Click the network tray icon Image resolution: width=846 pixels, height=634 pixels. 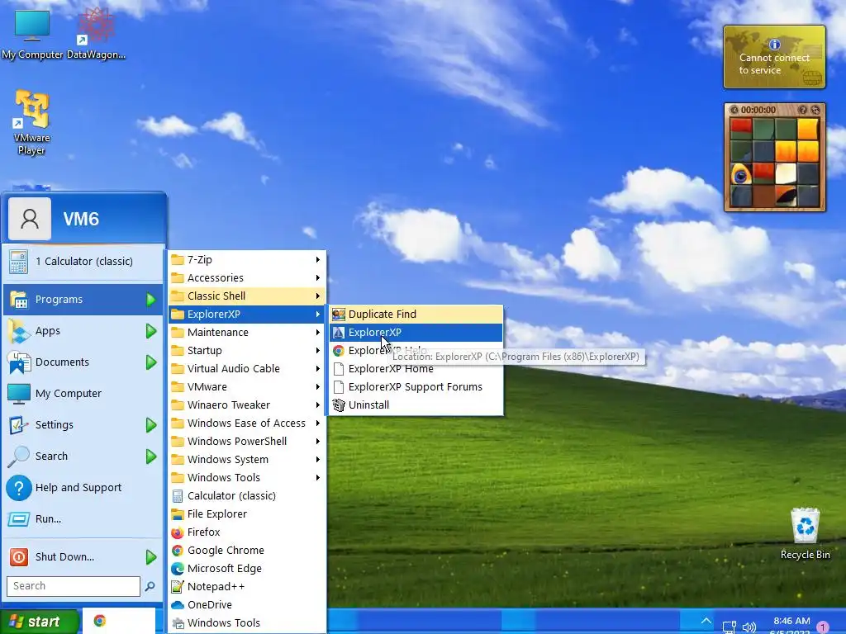730,627
